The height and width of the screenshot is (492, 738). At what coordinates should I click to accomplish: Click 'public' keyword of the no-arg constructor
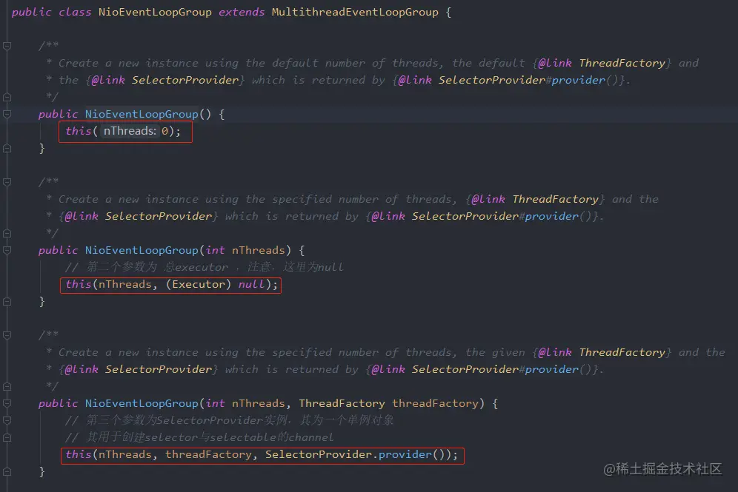tap(58, 114)
